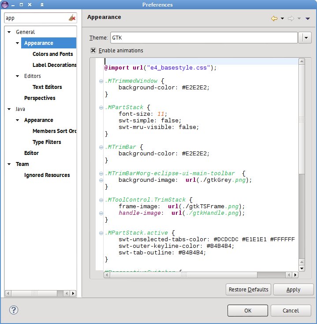Fold the handle-image line marker
The width and height of the screenshot is (317, 324).
click(101, 213)
